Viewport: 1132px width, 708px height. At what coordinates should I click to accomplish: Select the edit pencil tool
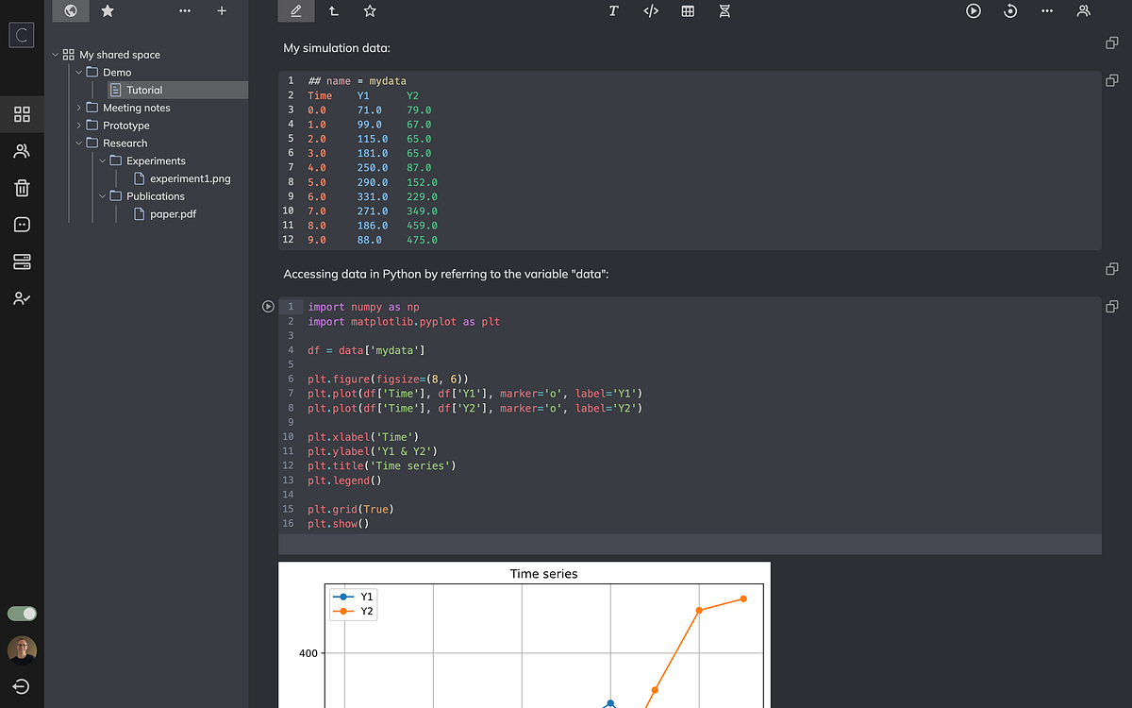(x=296, y=11)
